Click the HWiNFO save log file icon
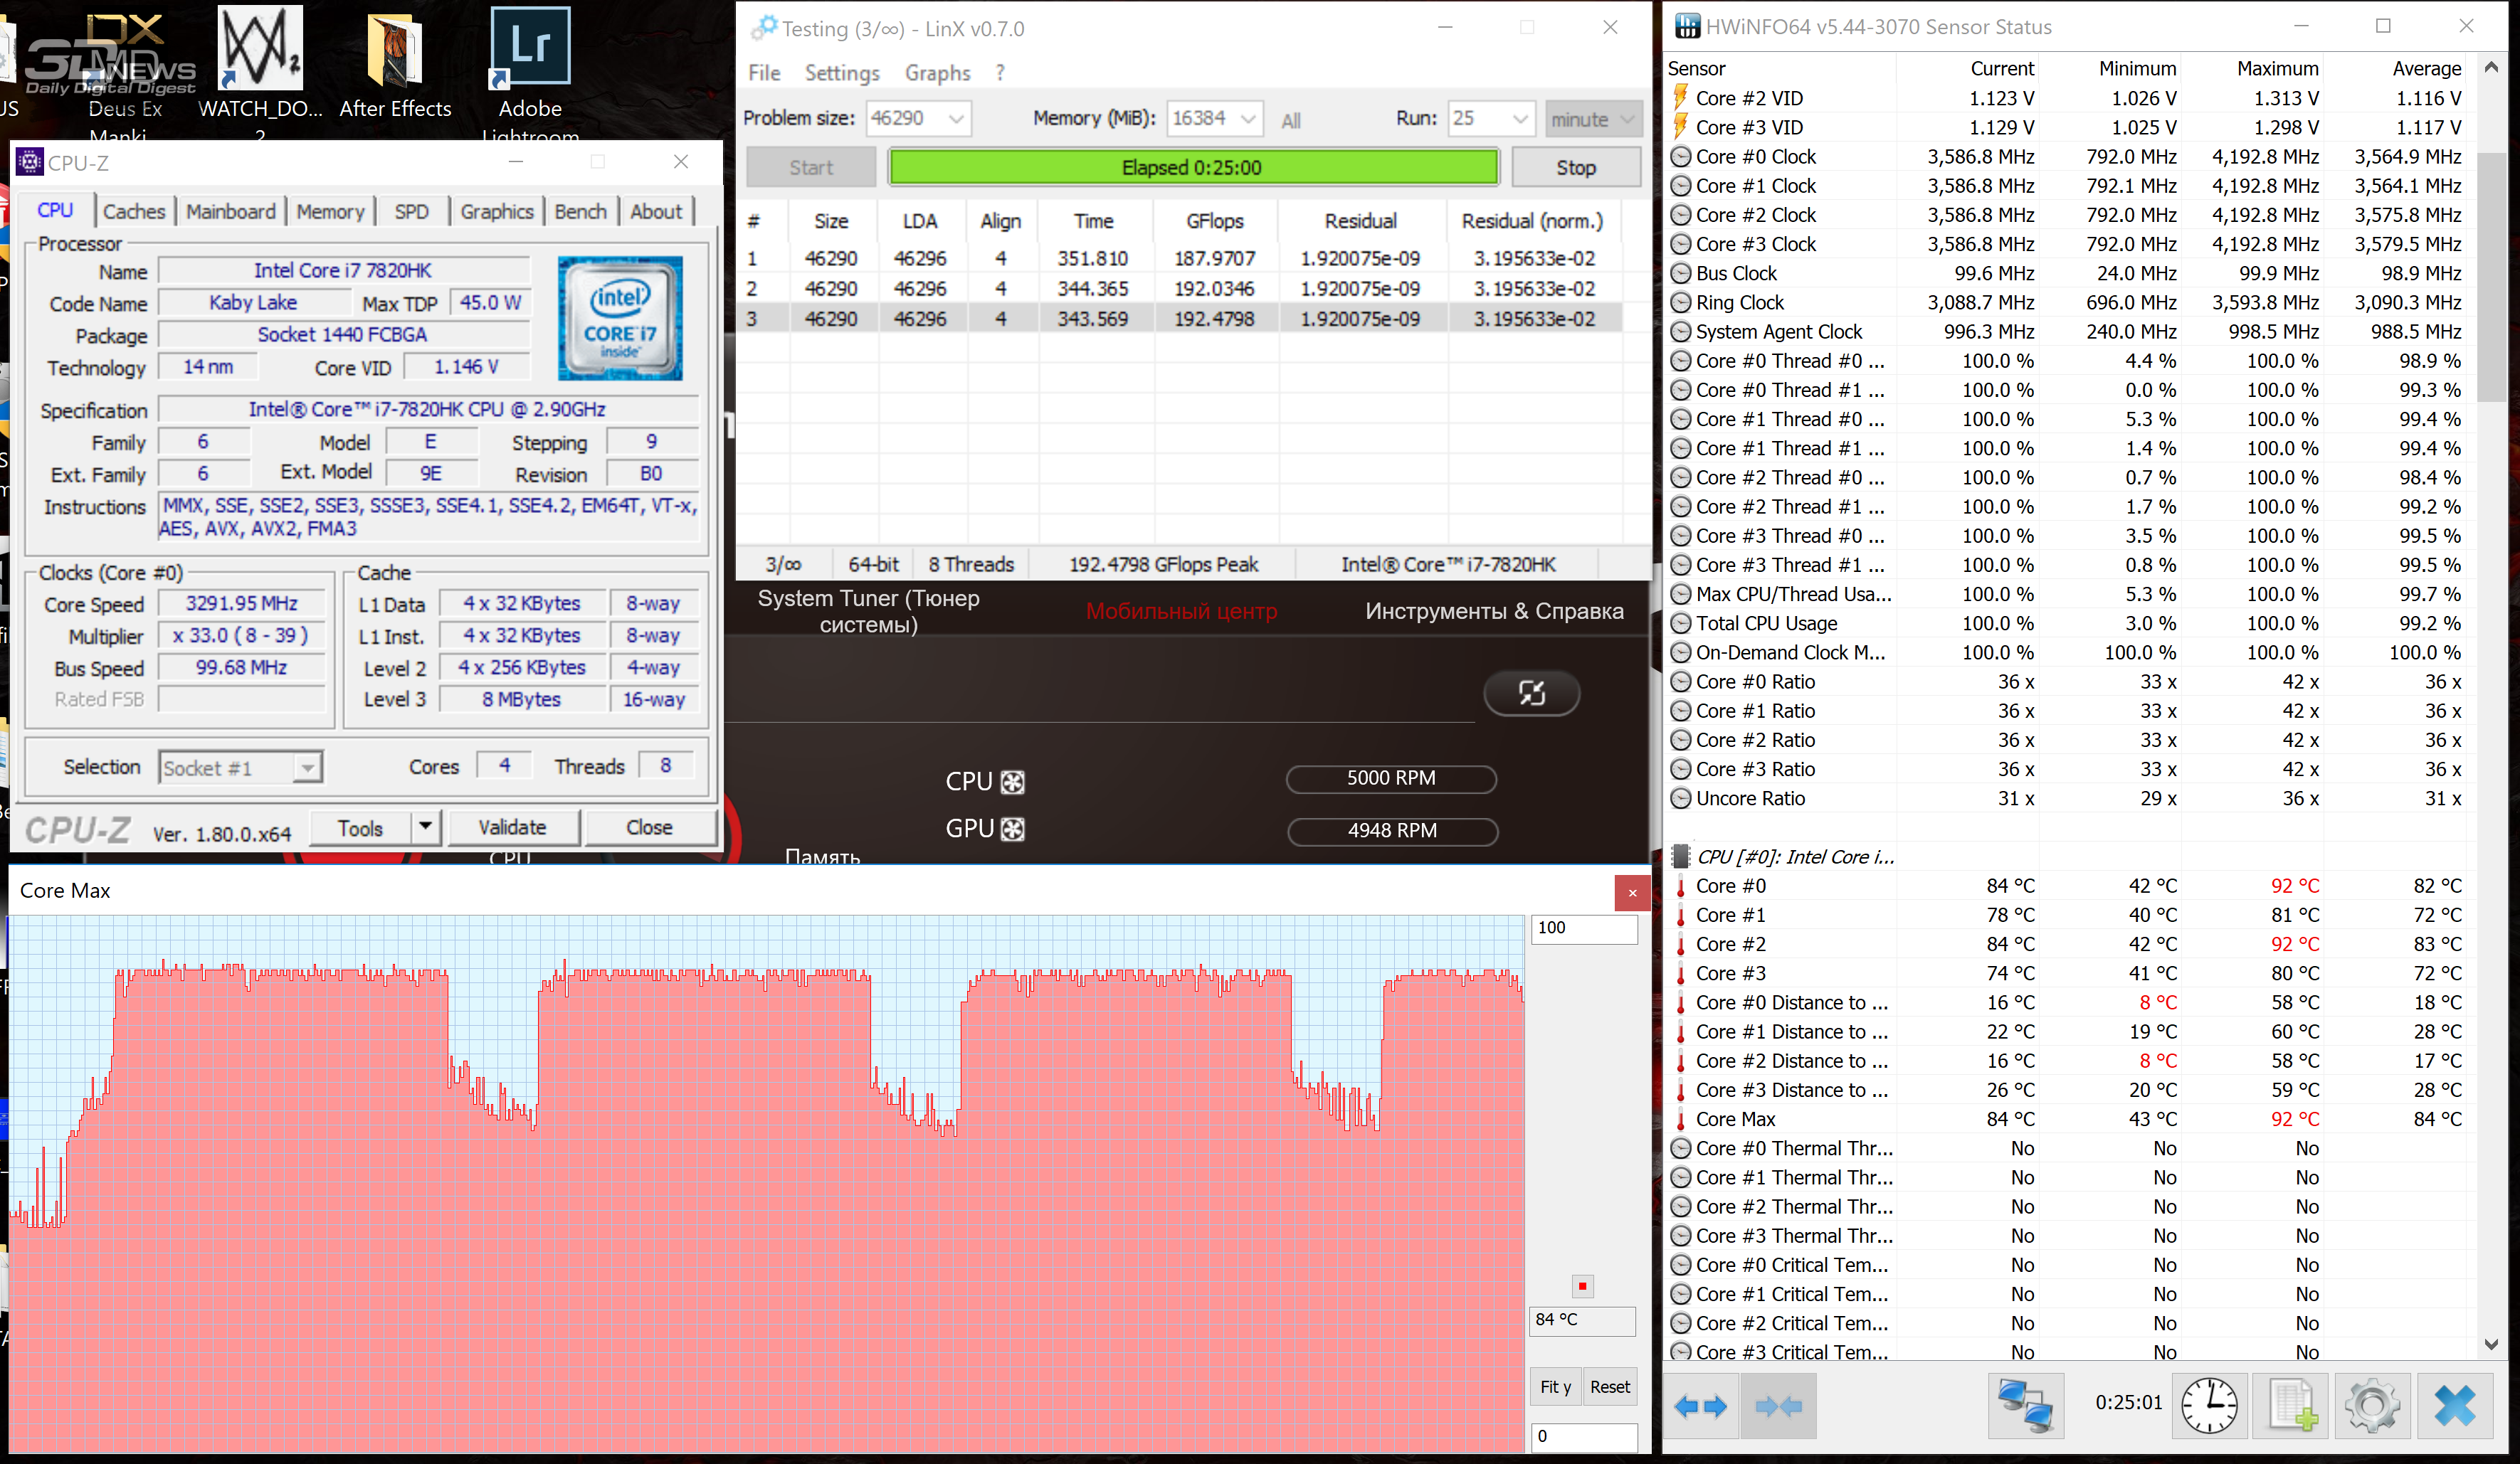Viewport: 2520px width, 1464px height. pos(2291,1406)
